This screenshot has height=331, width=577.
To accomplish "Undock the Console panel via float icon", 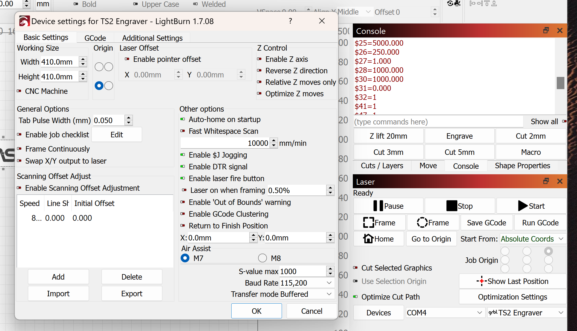I will click(x=546, y=30).
